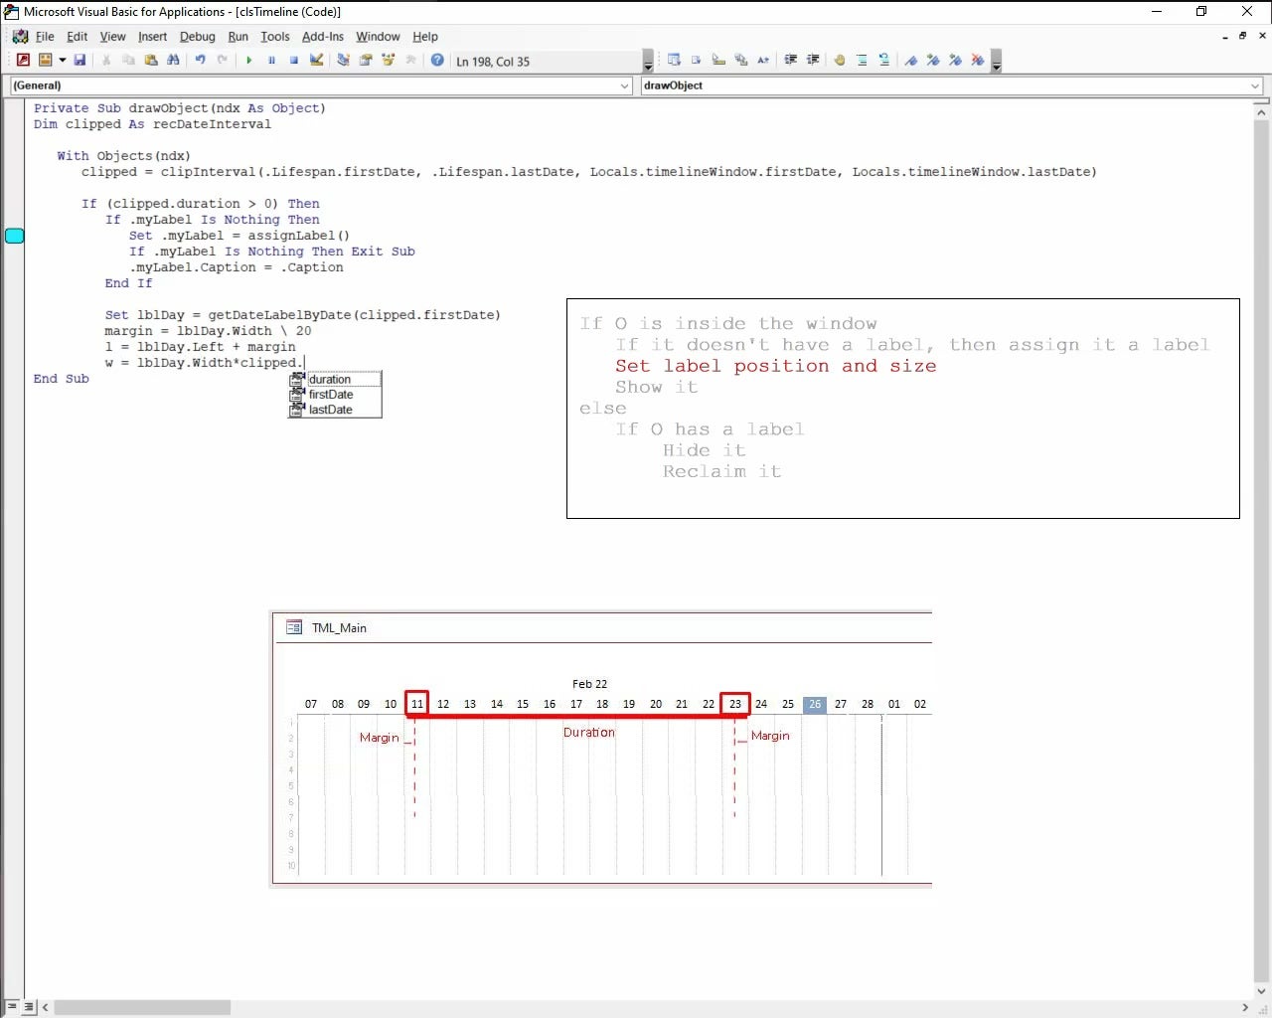Open the Debug menu
Viewport: 1272px width, 1018px height.
197,37
